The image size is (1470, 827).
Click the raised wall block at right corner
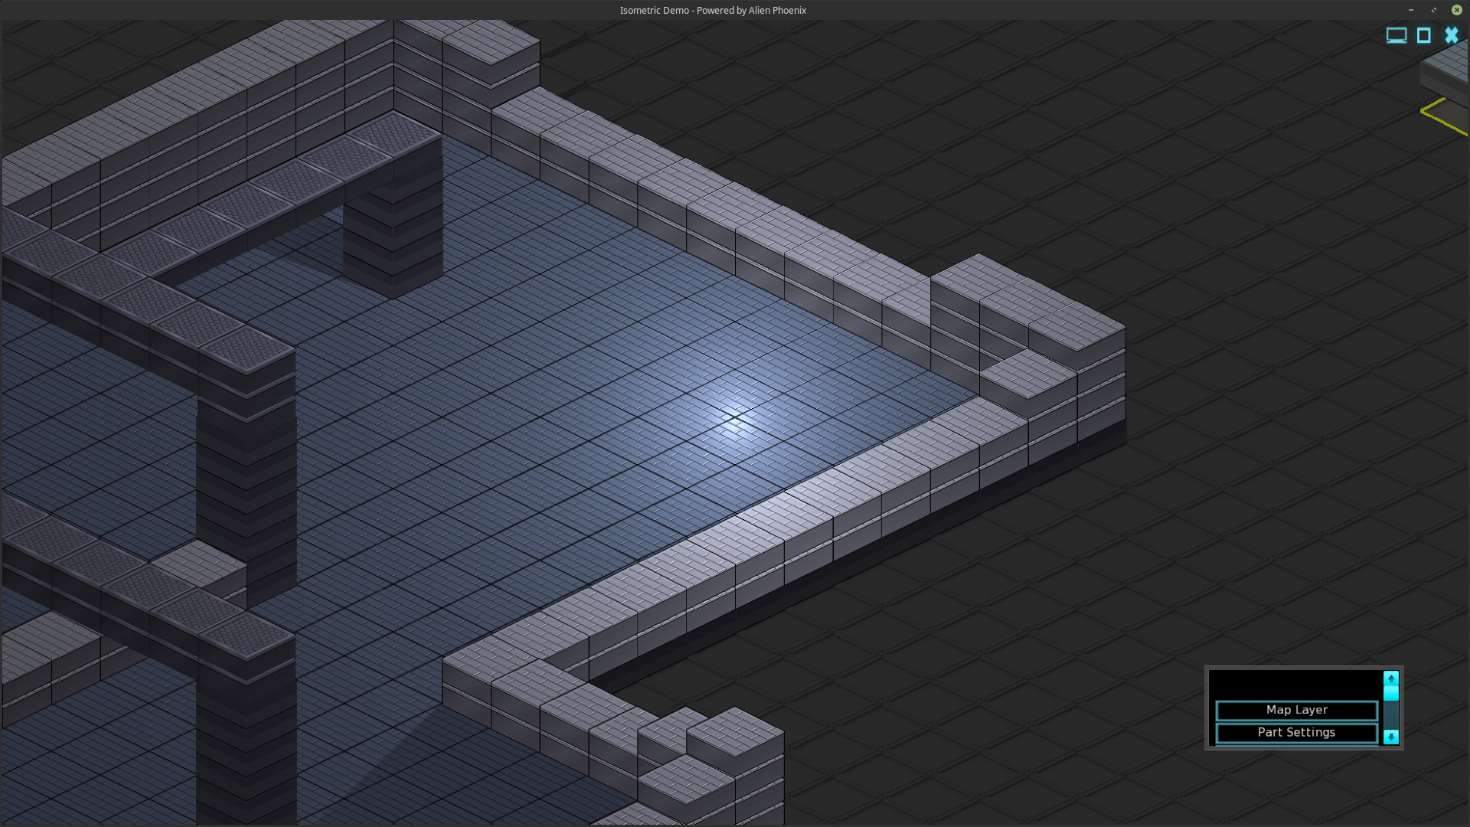point(1076,329)
